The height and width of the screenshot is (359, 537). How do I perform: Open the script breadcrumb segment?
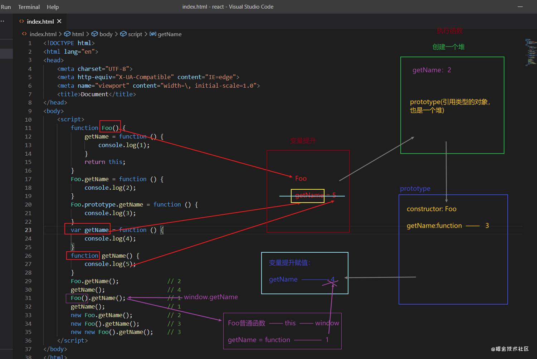pos(135,34)
